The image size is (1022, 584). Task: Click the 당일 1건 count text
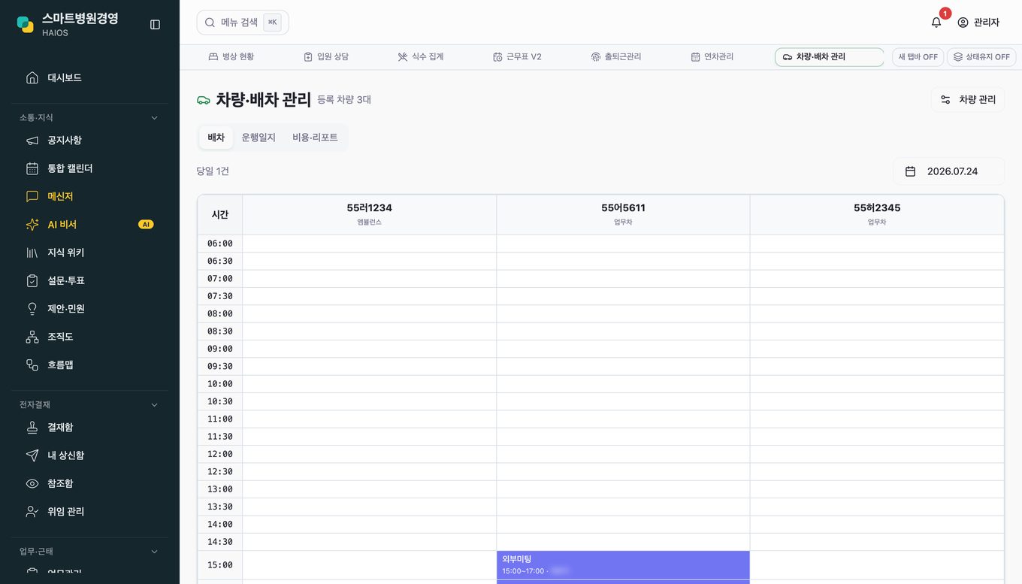(213, 171)
